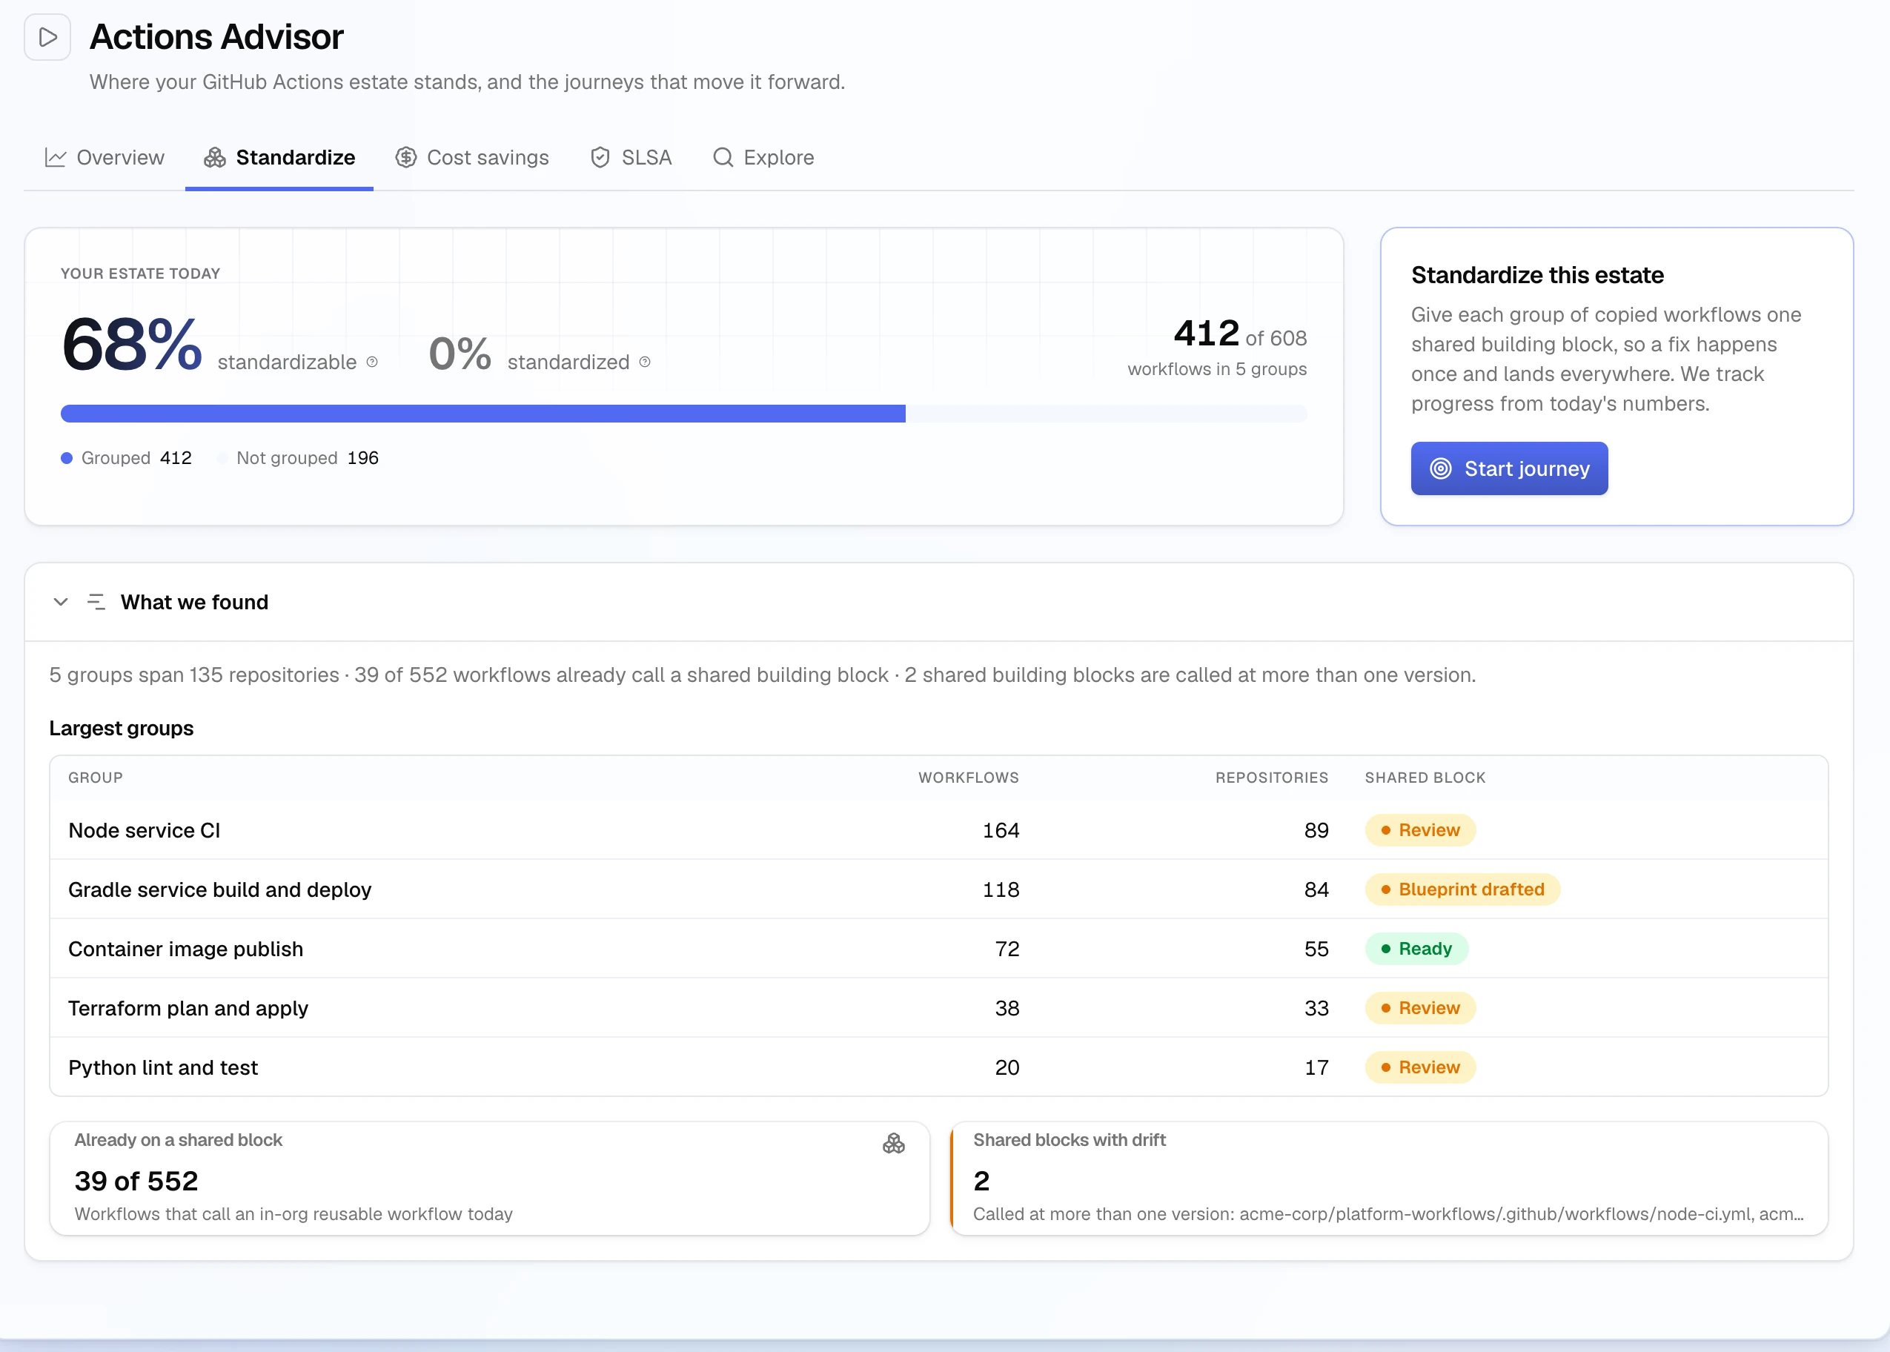Open the Container image publish group
The image size is (1890, 1352).
[x=939, y=948]
